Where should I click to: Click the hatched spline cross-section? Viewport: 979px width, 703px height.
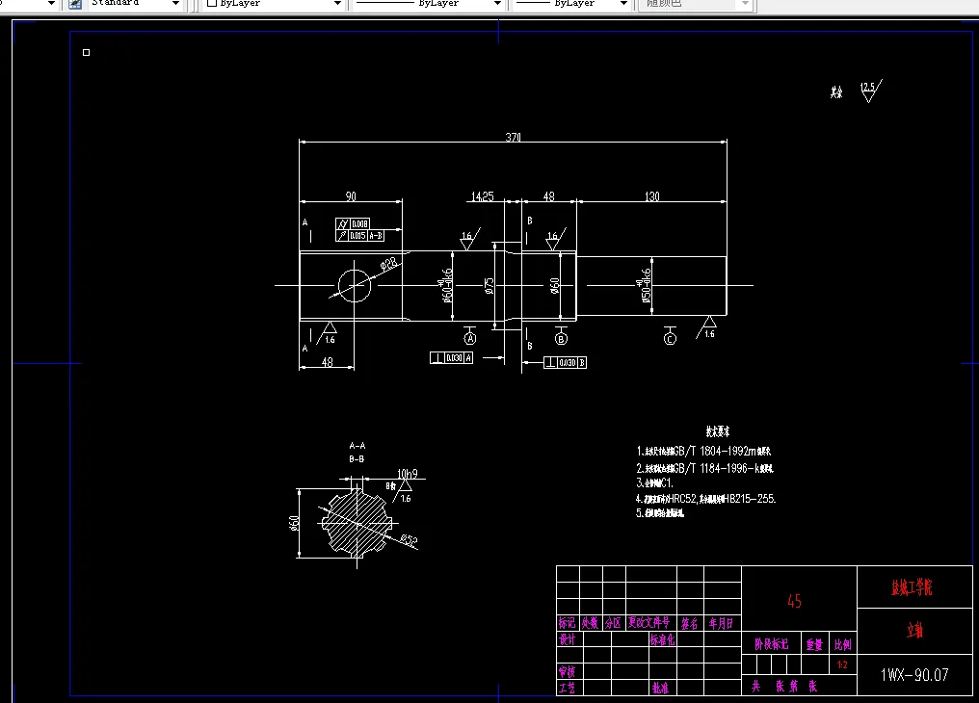pos(357,523)
